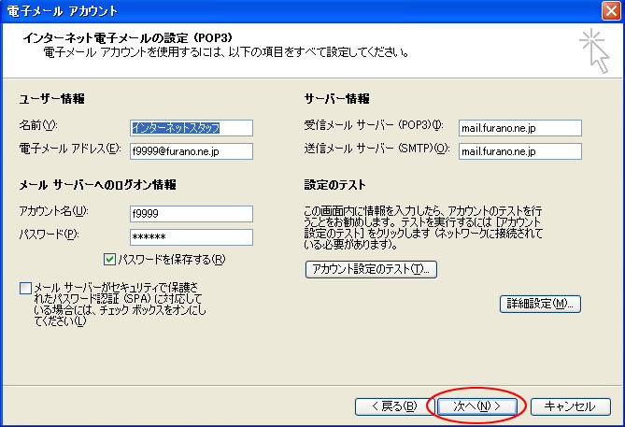Click the アカウント設定のテスト button
The image size is (625, 427).
[x=371, y=269]
